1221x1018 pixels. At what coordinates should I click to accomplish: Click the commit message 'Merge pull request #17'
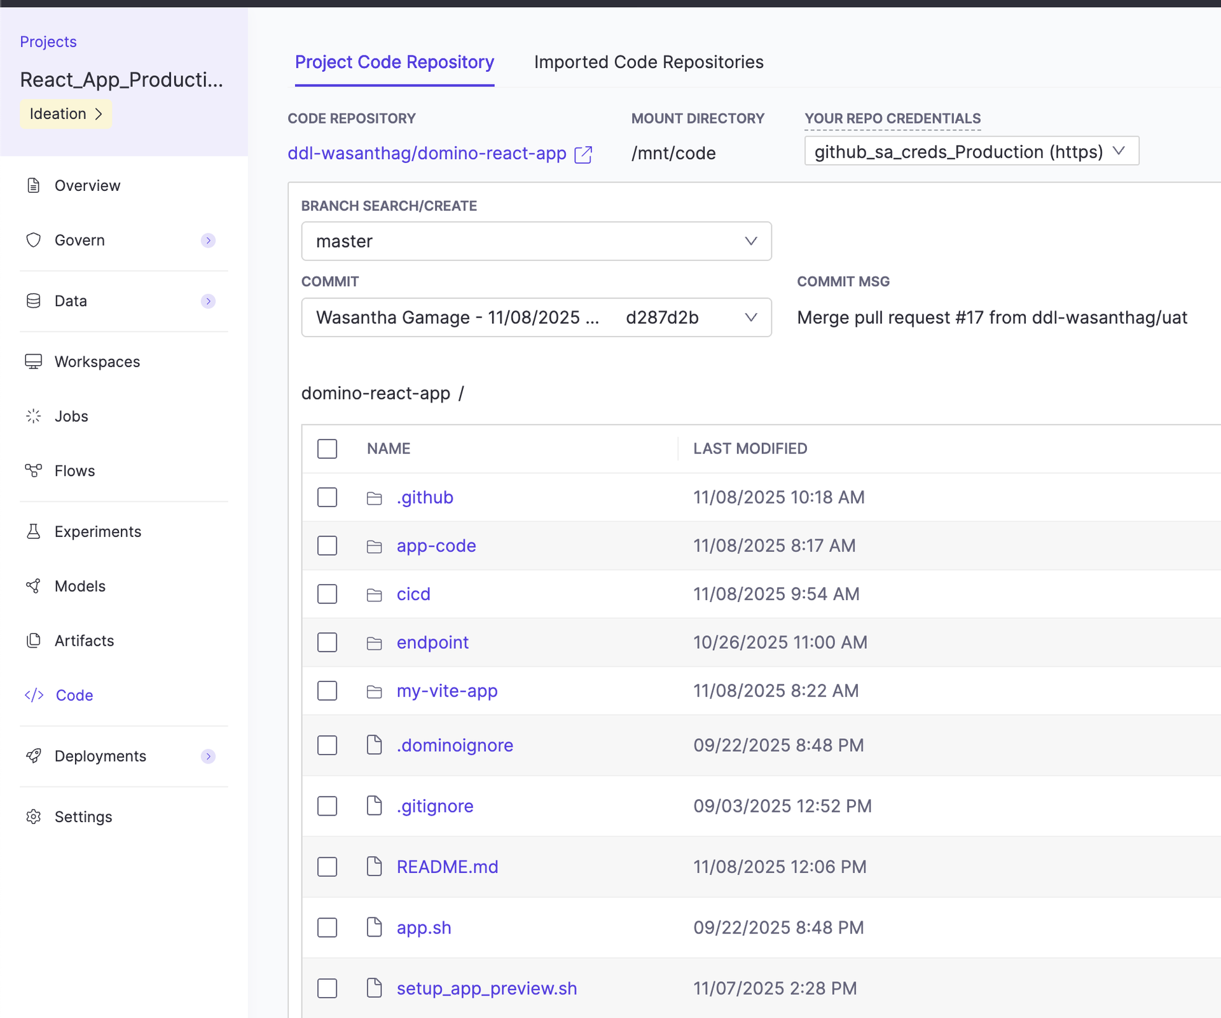tap(992, 317)
